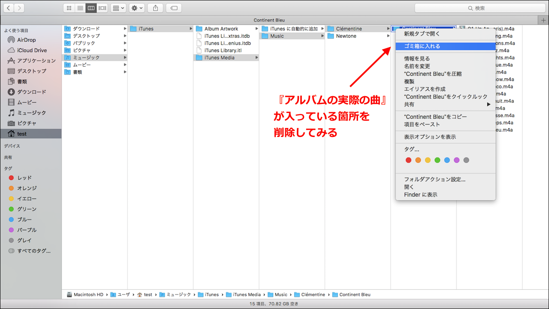Choose フォルダアクション設定... from context menu

click(445, 180)
